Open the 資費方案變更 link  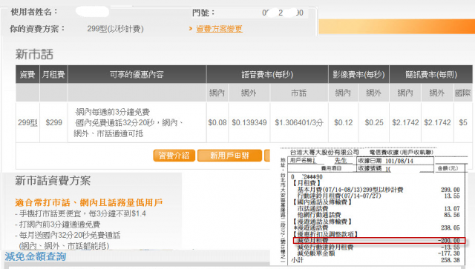219,29
